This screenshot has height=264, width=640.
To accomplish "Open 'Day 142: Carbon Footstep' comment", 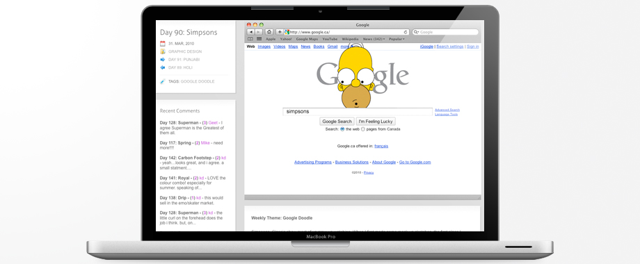I will [x=186, y=158].
